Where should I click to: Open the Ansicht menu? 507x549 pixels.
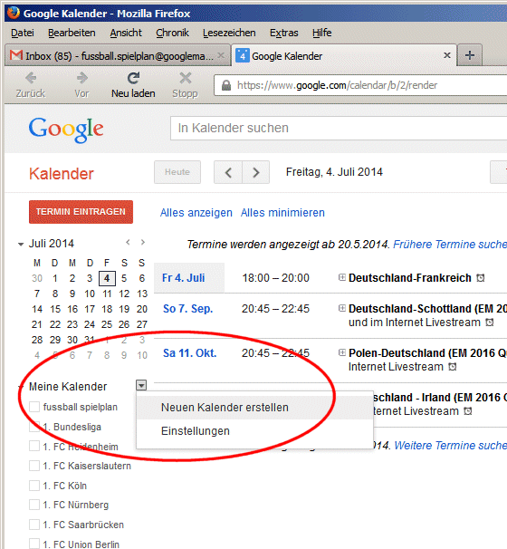[126, 33]
